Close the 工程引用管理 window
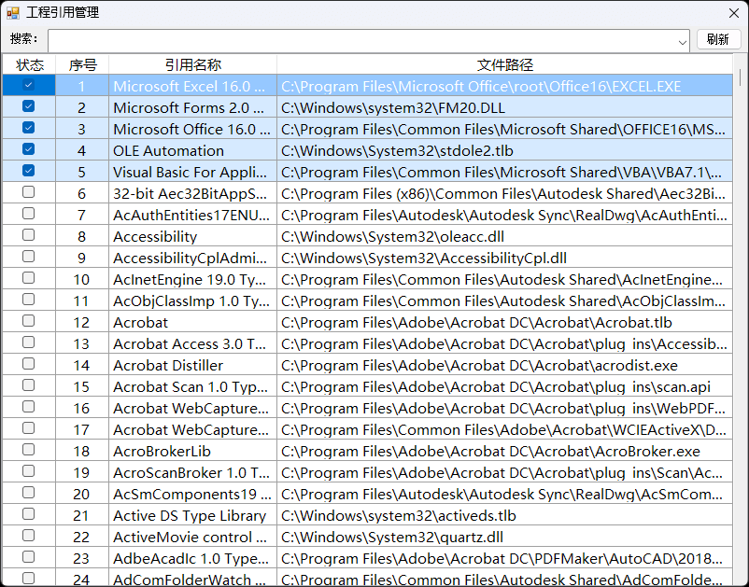Image resolution: width=749 pixels, height=587 pixels. [734, 13]
